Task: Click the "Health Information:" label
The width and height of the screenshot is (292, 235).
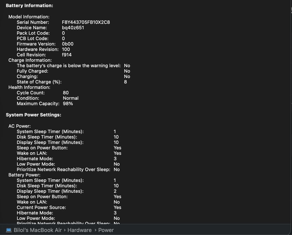Action: click(x=29, y=87)
